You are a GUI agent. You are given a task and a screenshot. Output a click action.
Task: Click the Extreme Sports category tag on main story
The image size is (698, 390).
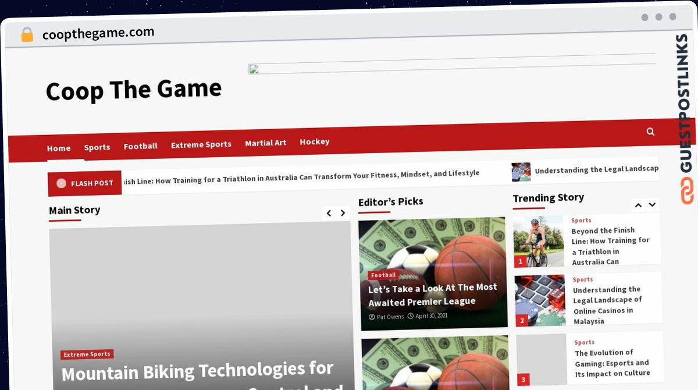tap(87, 354)
